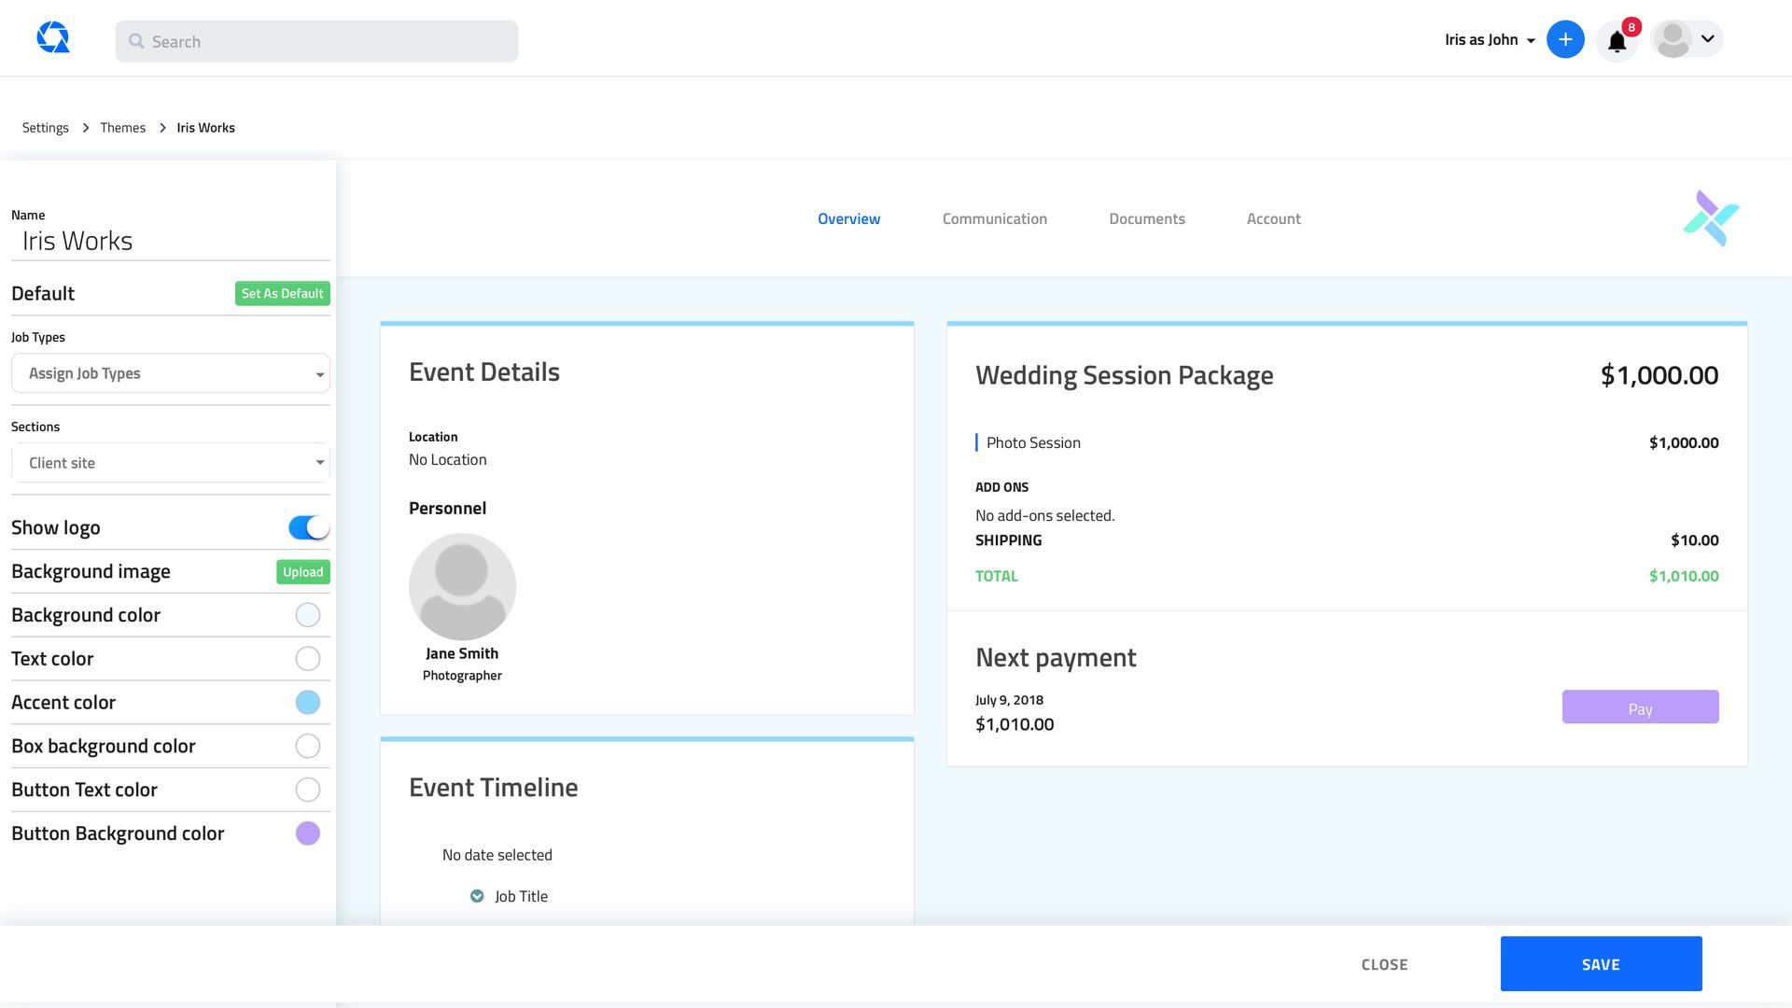This screenshot has height=1008, width=1792.
Task: Click Jane Smith's personnel avatar
Action: pyautogui.click(x=462, y=586)
